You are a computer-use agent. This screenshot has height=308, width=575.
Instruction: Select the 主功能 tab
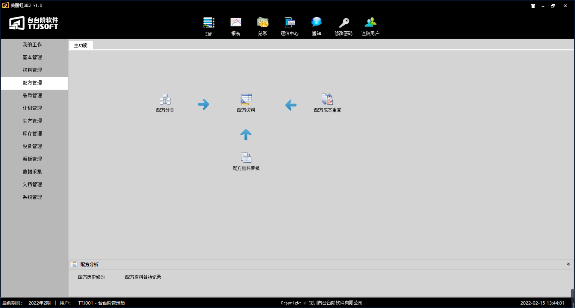tap(81, 45)
